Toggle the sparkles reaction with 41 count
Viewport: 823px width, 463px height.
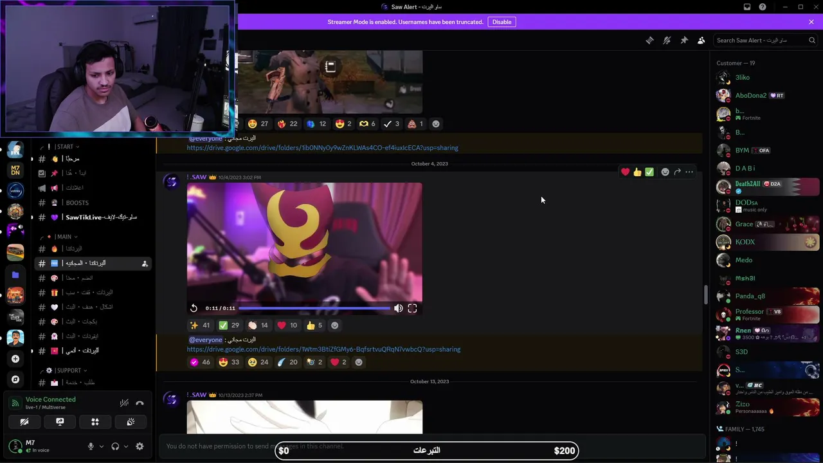click(x=200, y=325)
